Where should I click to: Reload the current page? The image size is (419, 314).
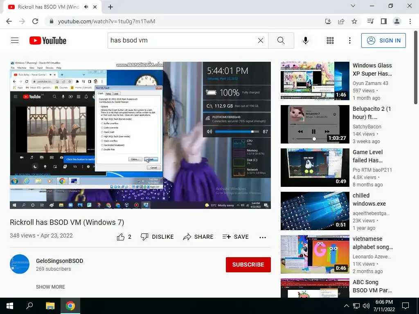click(x=35, y=21)
